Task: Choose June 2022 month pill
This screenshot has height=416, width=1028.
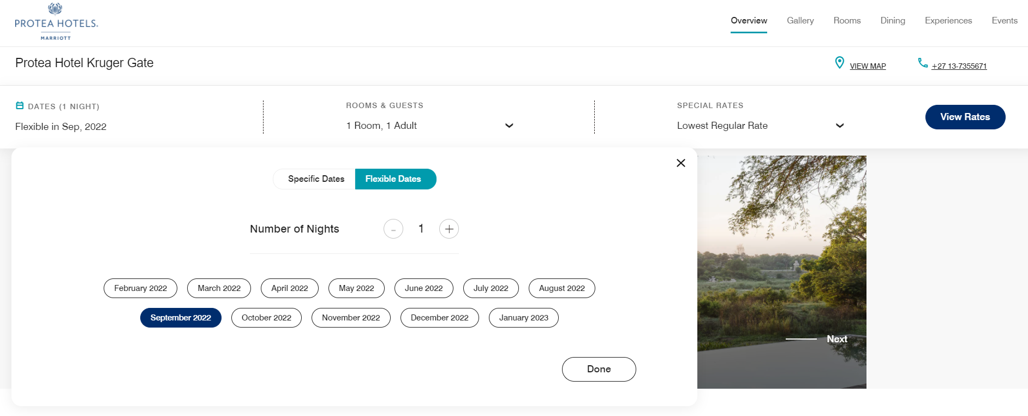Action: pyautogui.click(x=424, y=288)
